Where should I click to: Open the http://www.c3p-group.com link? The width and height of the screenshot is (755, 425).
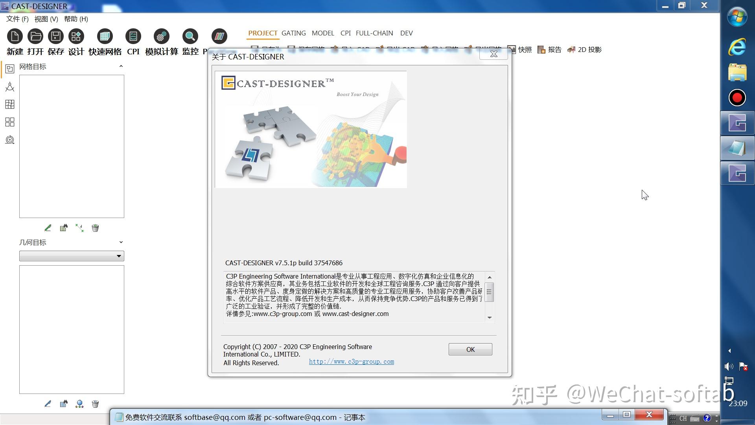point(351,361)
